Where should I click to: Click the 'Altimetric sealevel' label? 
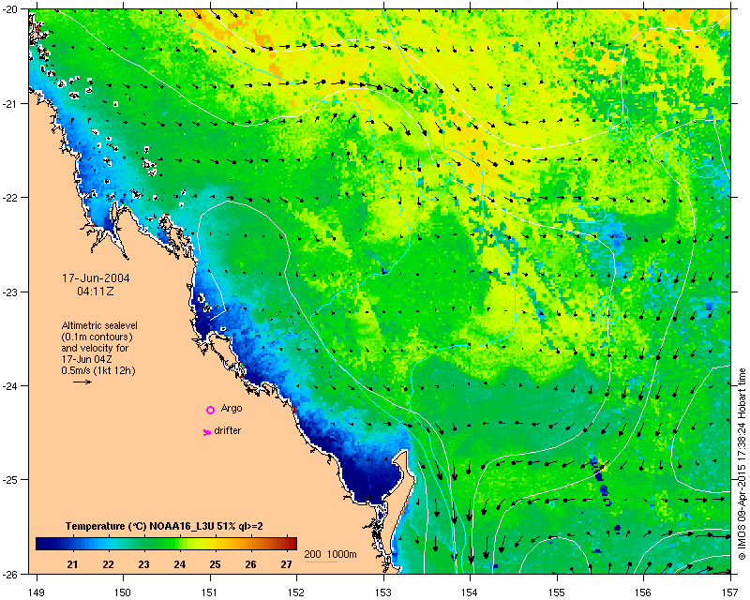99,325
